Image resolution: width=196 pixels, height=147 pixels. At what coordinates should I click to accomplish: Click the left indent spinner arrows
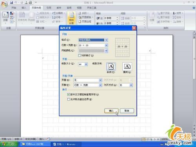coord(117,18)
